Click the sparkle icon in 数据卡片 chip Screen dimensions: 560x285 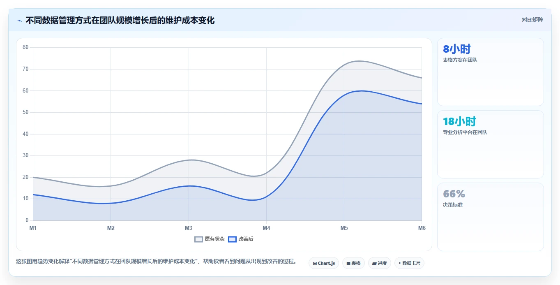399,263
